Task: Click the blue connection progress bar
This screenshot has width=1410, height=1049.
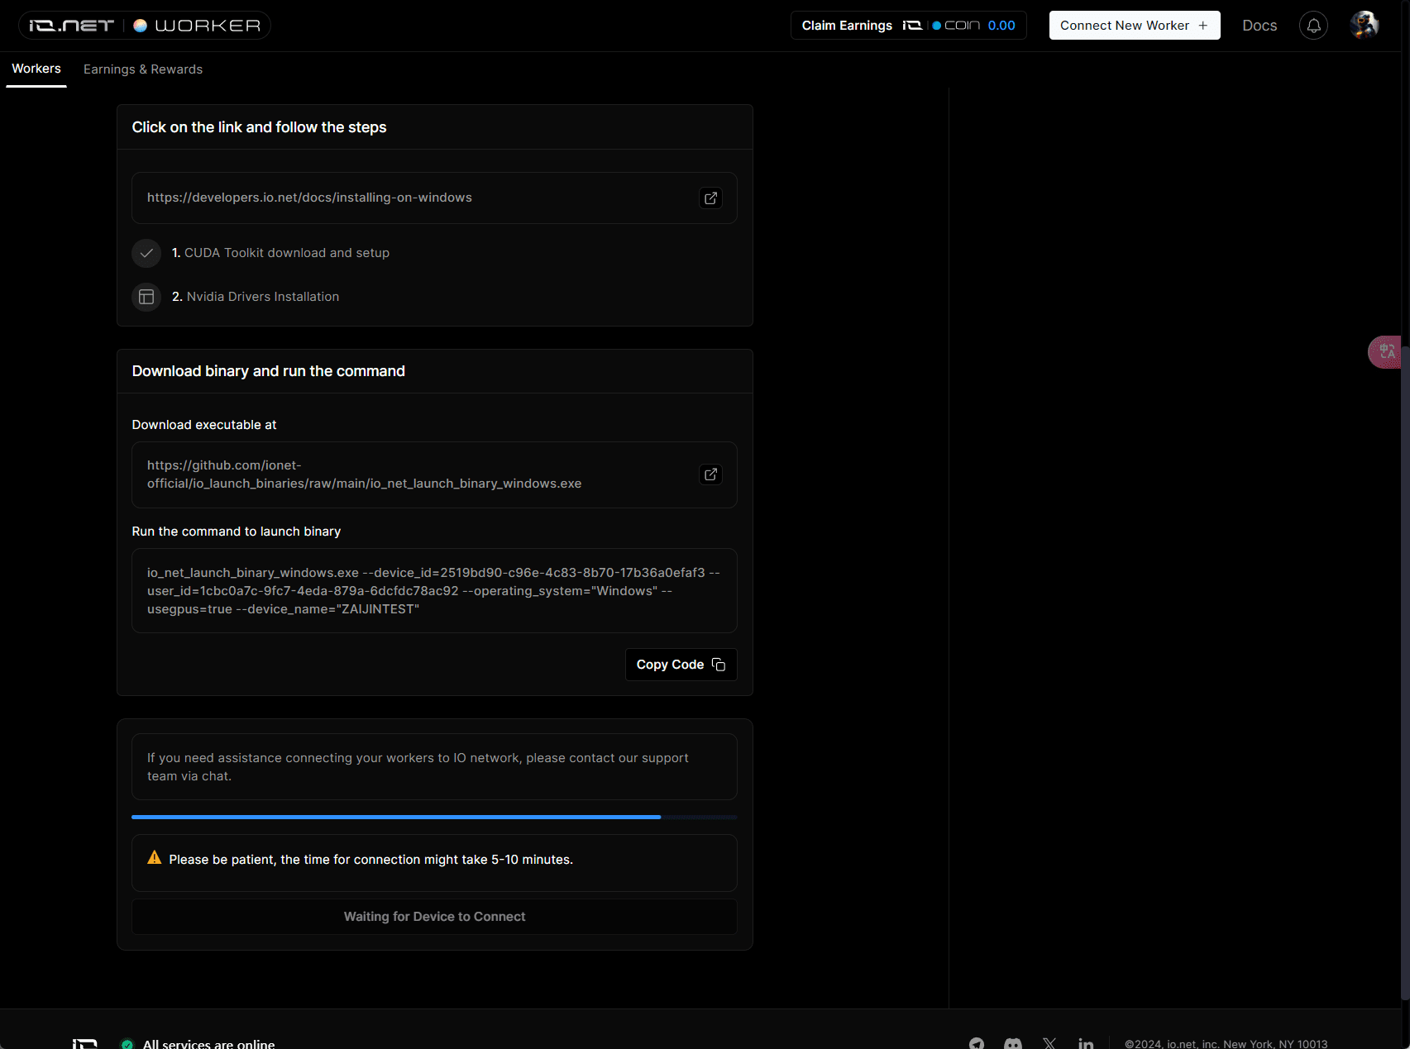Action: (434, 817)
